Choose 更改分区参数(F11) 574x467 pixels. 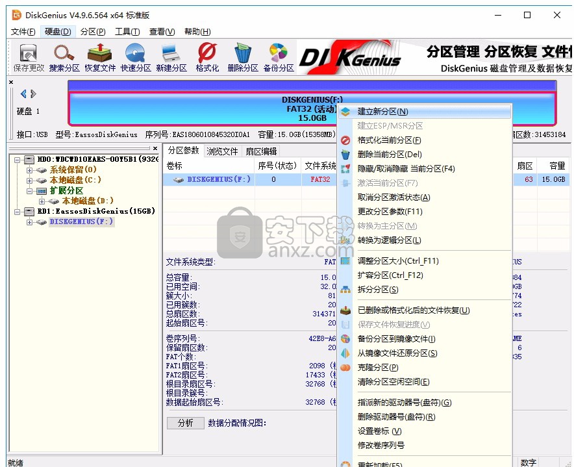(425, 211)
